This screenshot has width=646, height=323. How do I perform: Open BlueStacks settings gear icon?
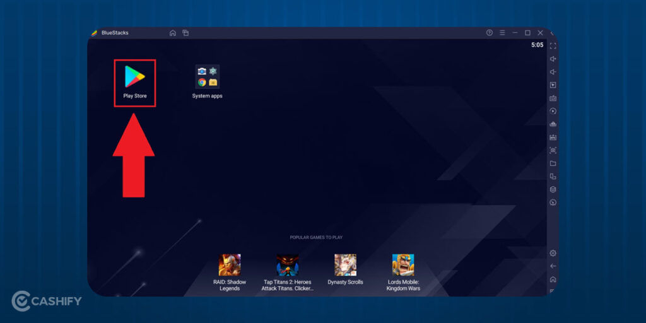pyautogui.click(x=553, y=253)
